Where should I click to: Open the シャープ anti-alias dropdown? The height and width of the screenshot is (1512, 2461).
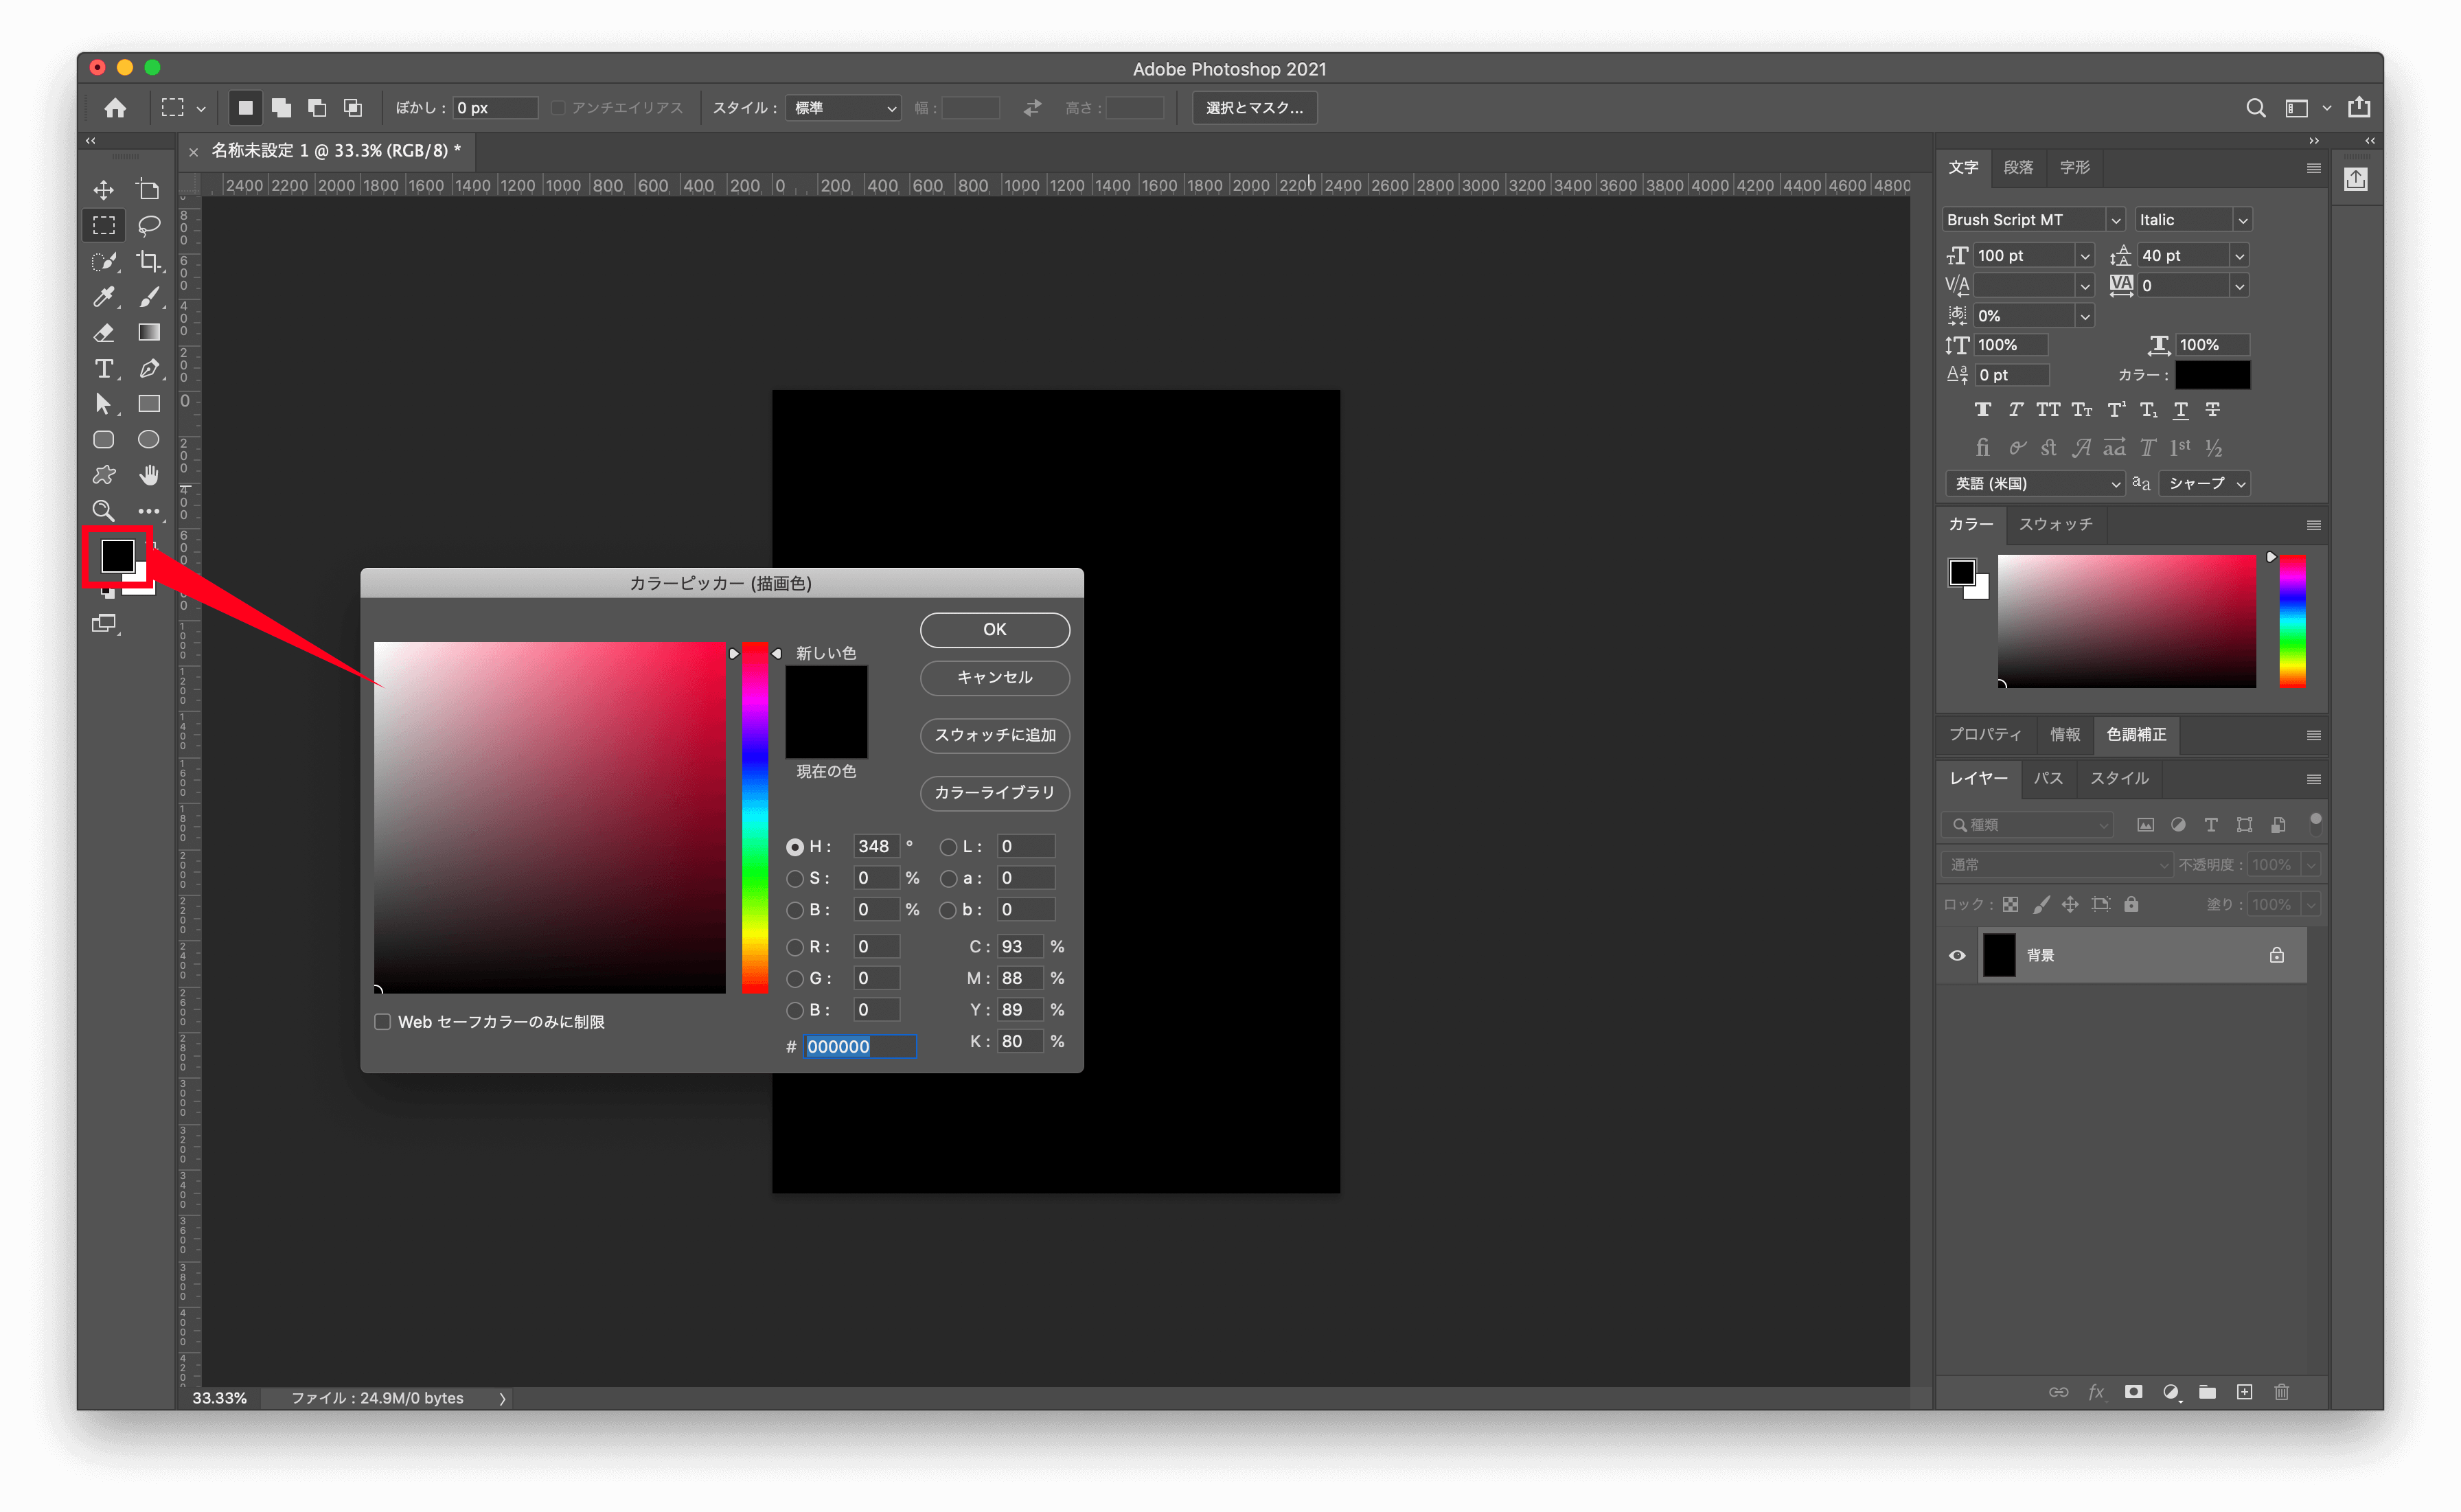[x=2205, y=484]
